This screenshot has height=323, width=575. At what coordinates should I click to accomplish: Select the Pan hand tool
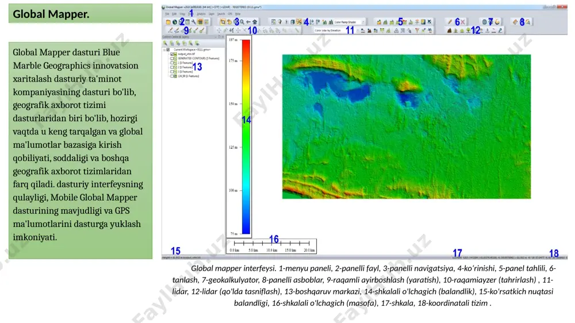coord(229,22)
